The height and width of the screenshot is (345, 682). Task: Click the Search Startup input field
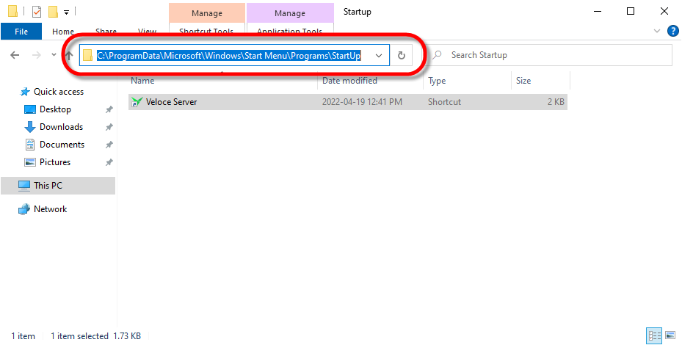tap(558, 55)
